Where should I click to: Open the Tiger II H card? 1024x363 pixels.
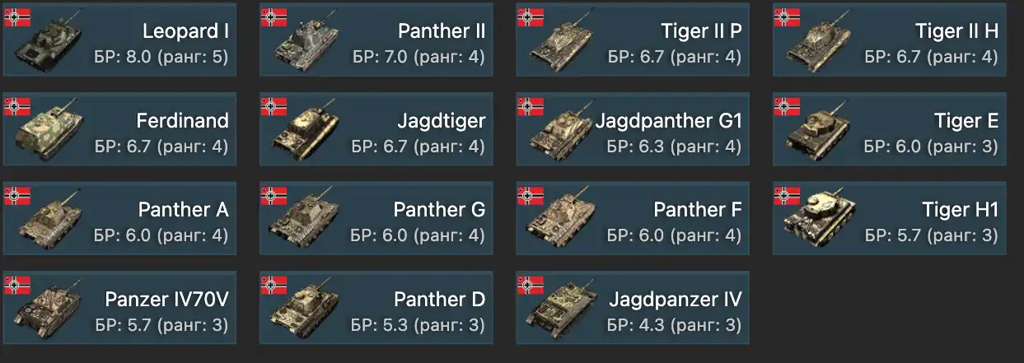[889, 40]
